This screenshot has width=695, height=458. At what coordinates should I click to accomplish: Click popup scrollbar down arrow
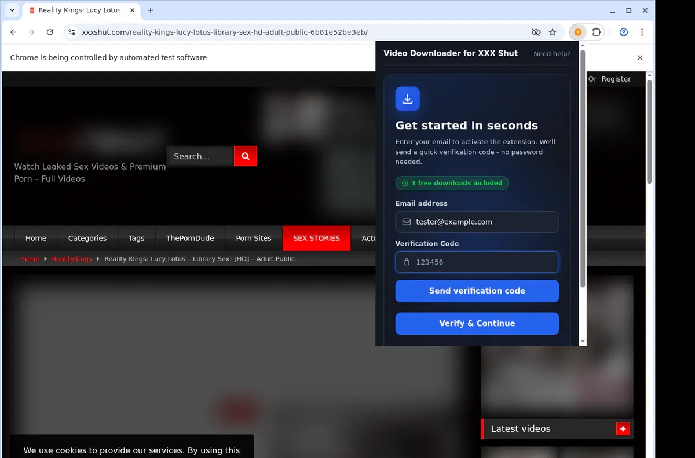[x=583, y=342]
